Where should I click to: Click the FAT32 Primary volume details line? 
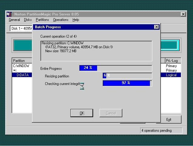click(79, 47)
